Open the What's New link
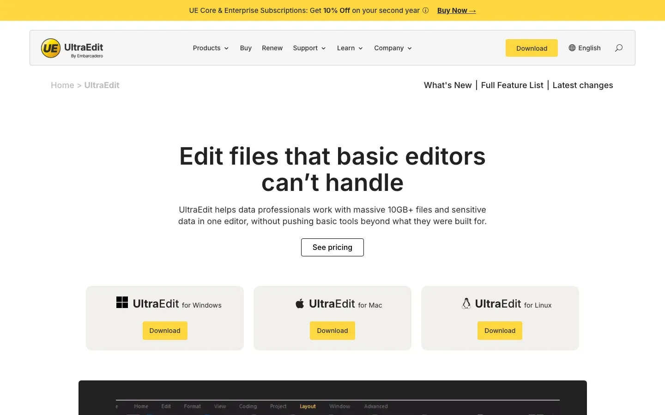Image resolution: width=665 pixels, height=415 pixels. click(447, 85)
